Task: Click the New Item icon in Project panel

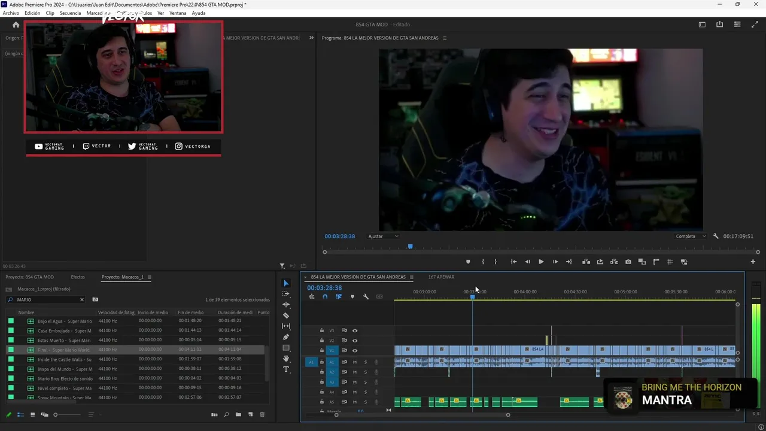Action: (x=250, y=414)
